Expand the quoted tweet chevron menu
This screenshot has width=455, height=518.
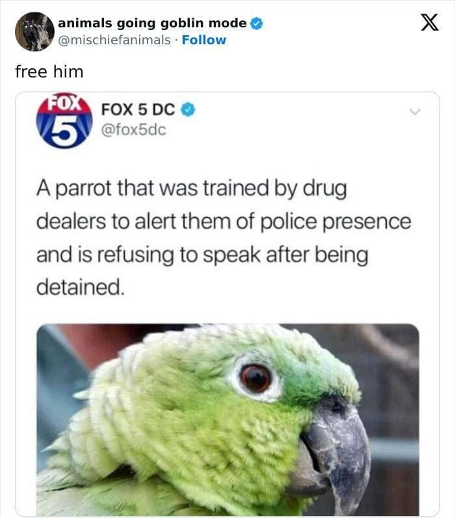click(x=415, y=112)
